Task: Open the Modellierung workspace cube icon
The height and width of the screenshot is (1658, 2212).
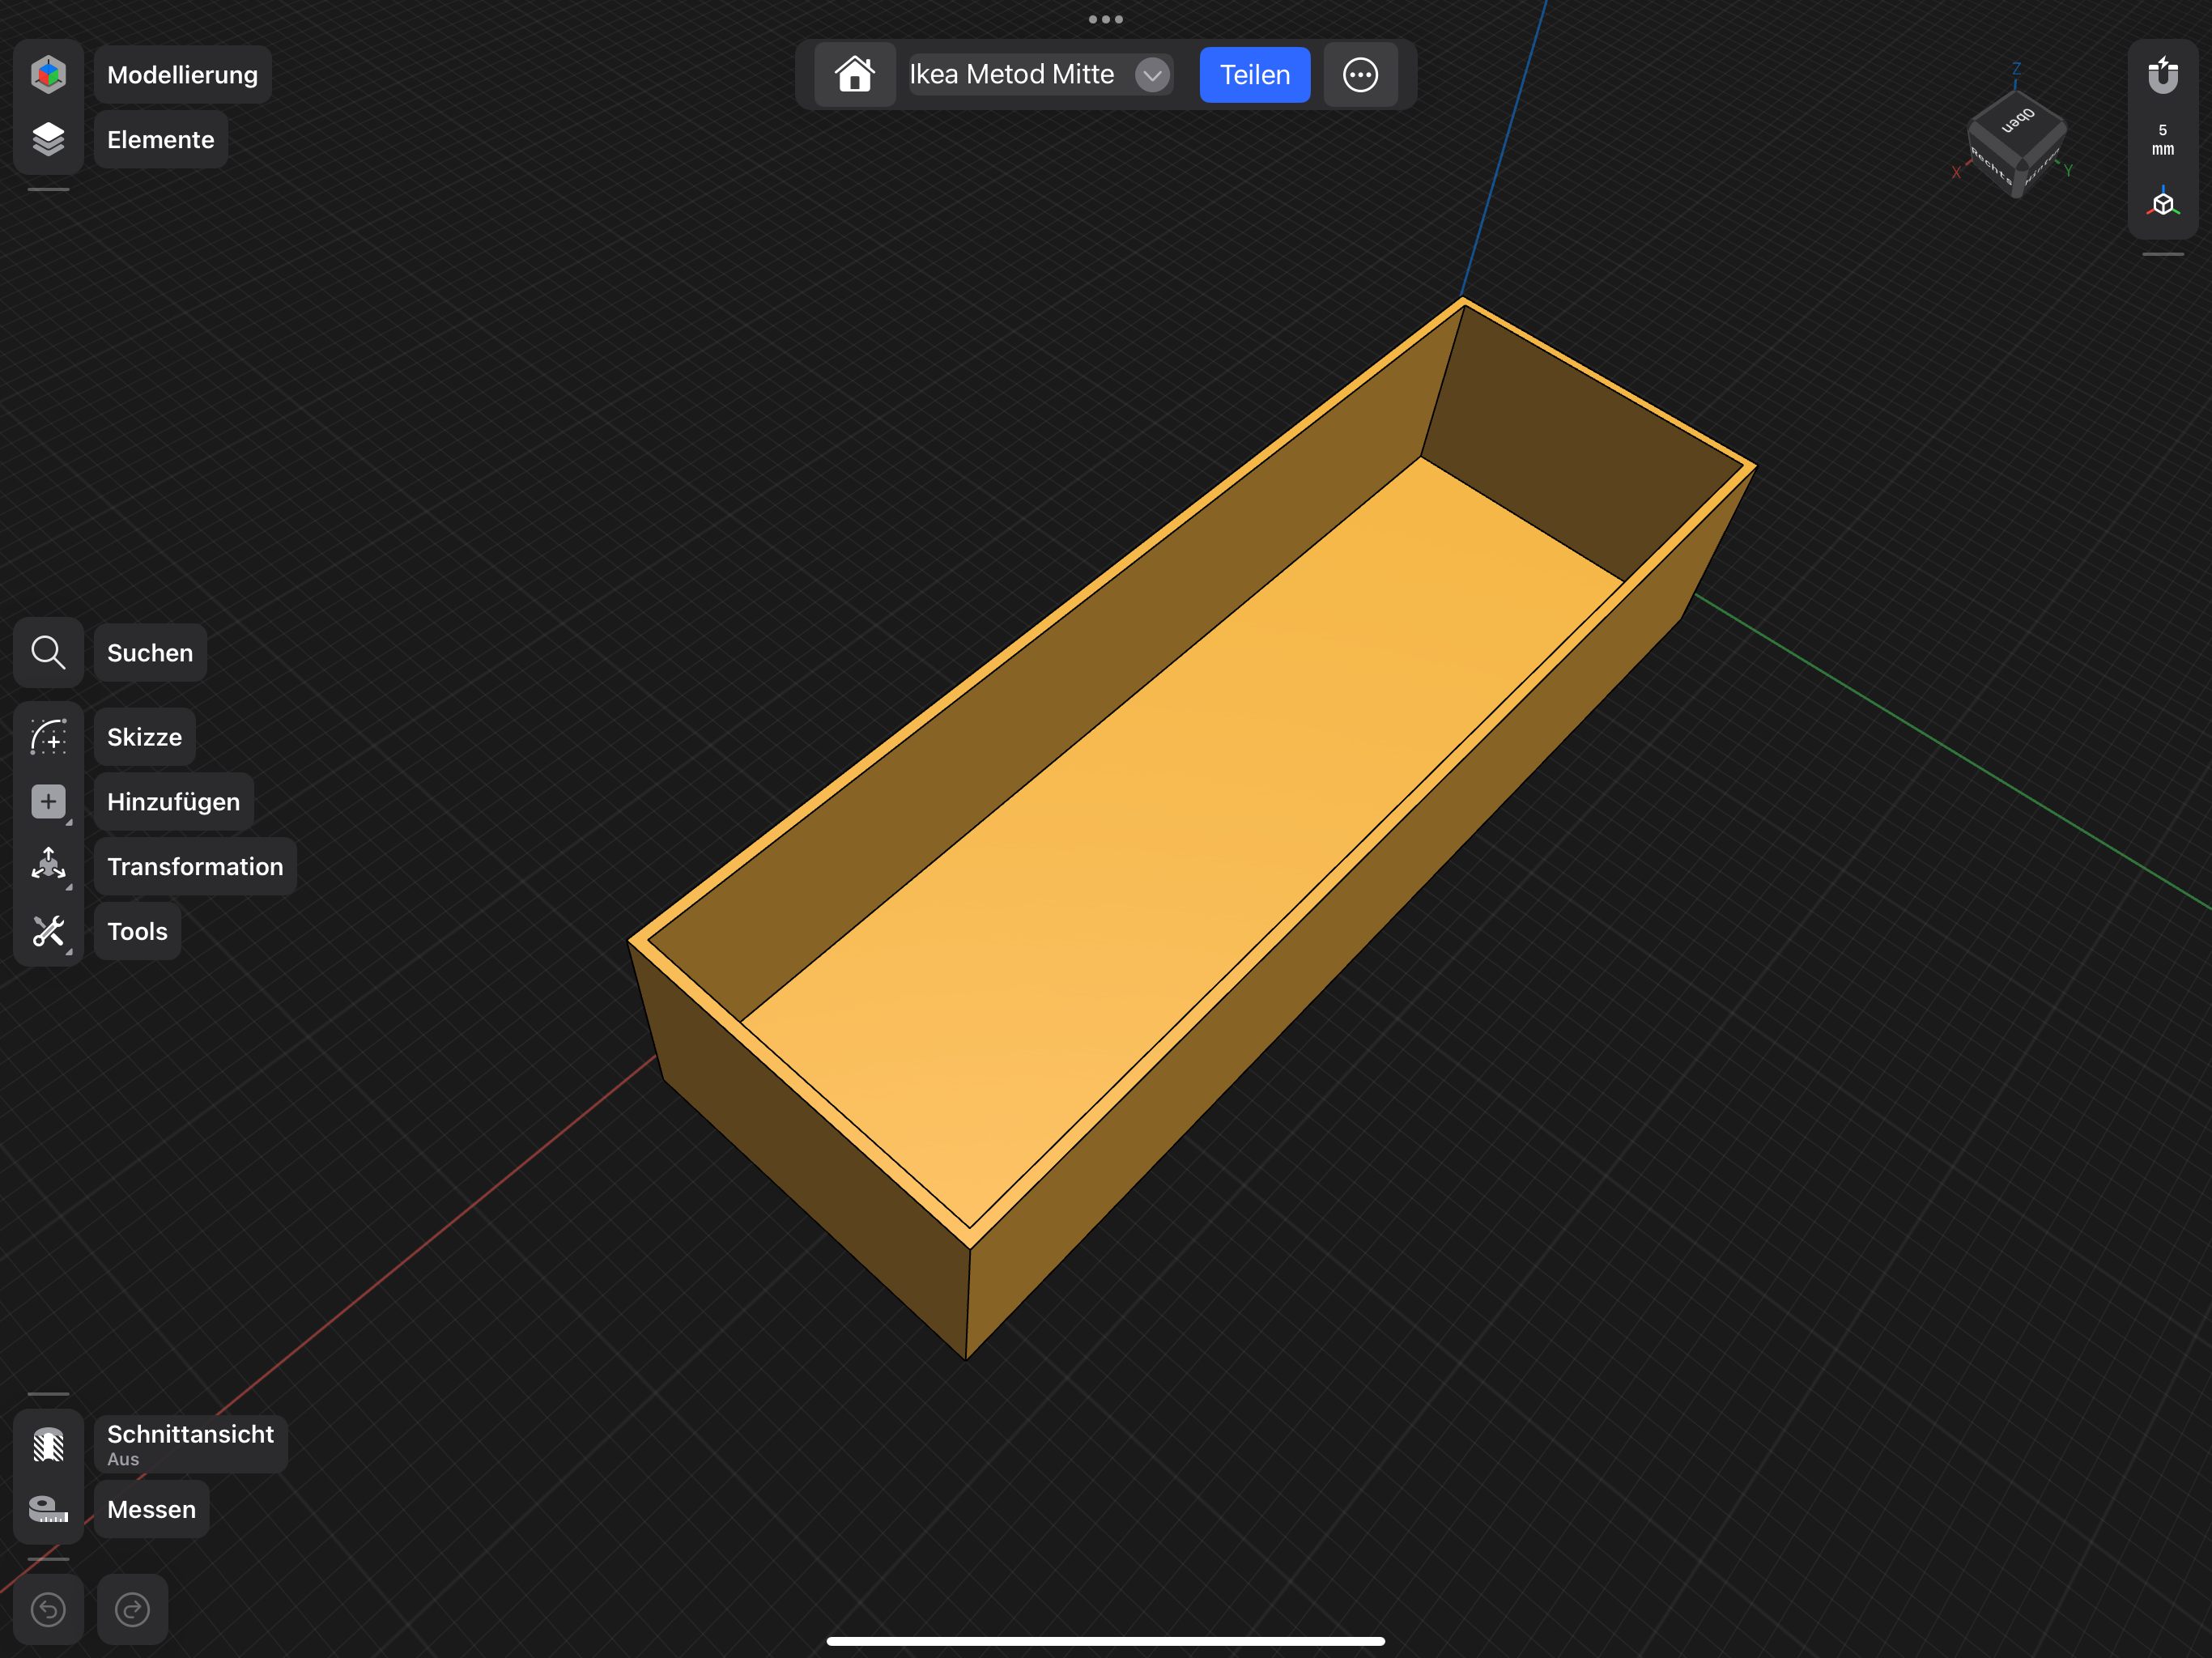Action: click(48, 75)
